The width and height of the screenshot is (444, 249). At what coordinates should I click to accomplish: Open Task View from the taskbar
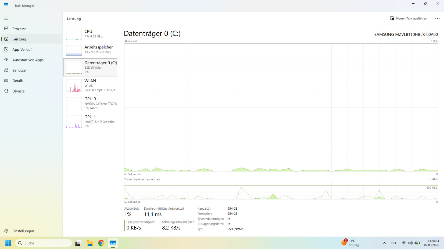click(x=78, y=243)
